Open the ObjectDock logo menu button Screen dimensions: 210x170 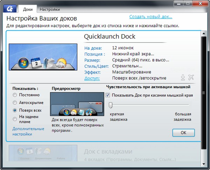pos(10,9)
